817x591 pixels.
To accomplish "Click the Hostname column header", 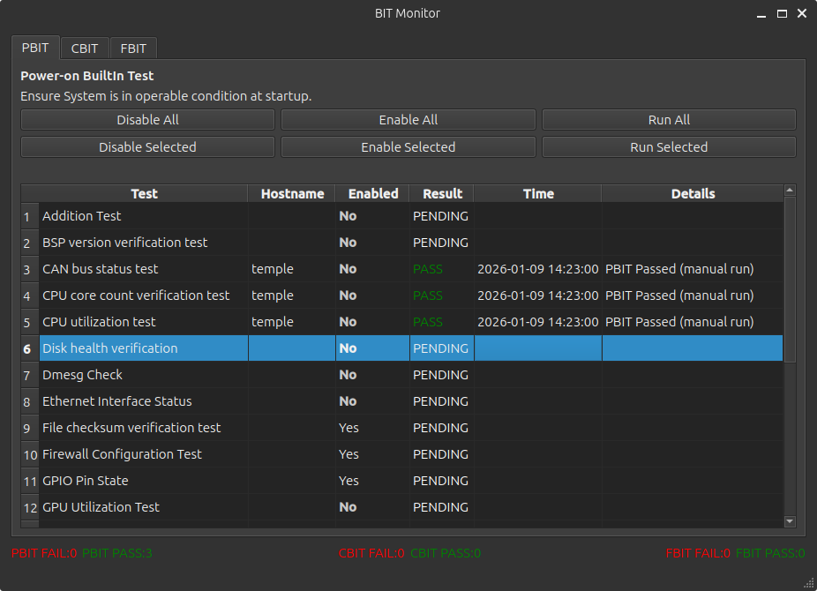I will pos(291,193).
